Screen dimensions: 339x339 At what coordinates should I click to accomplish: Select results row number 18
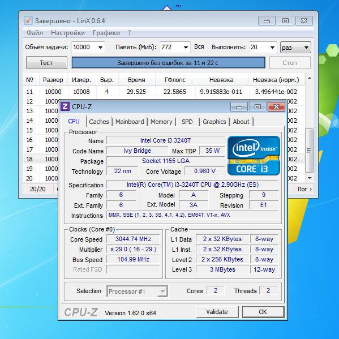(x=40, y=159)
